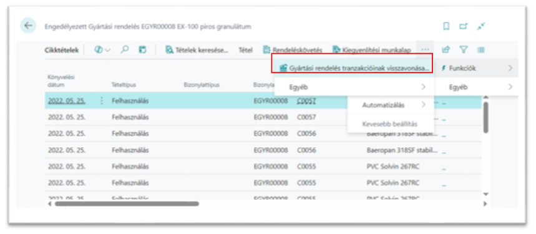Click the three-dots more options button
This screenshot has width=536, height=234.
click(x=425, y=50)
